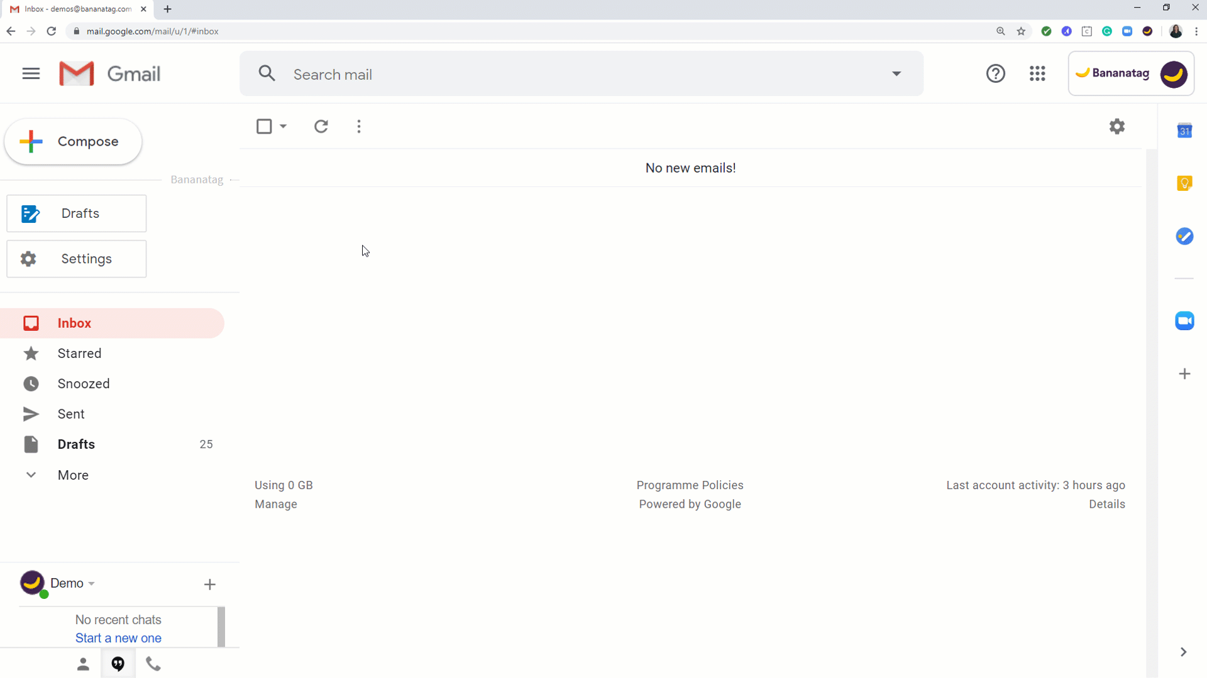Click the Manage storage link

pyautogui.click(x=275, y=504)
